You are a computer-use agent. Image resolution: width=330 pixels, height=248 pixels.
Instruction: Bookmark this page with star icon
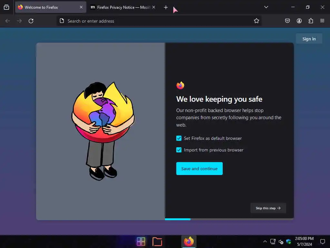tap(256, 21)
